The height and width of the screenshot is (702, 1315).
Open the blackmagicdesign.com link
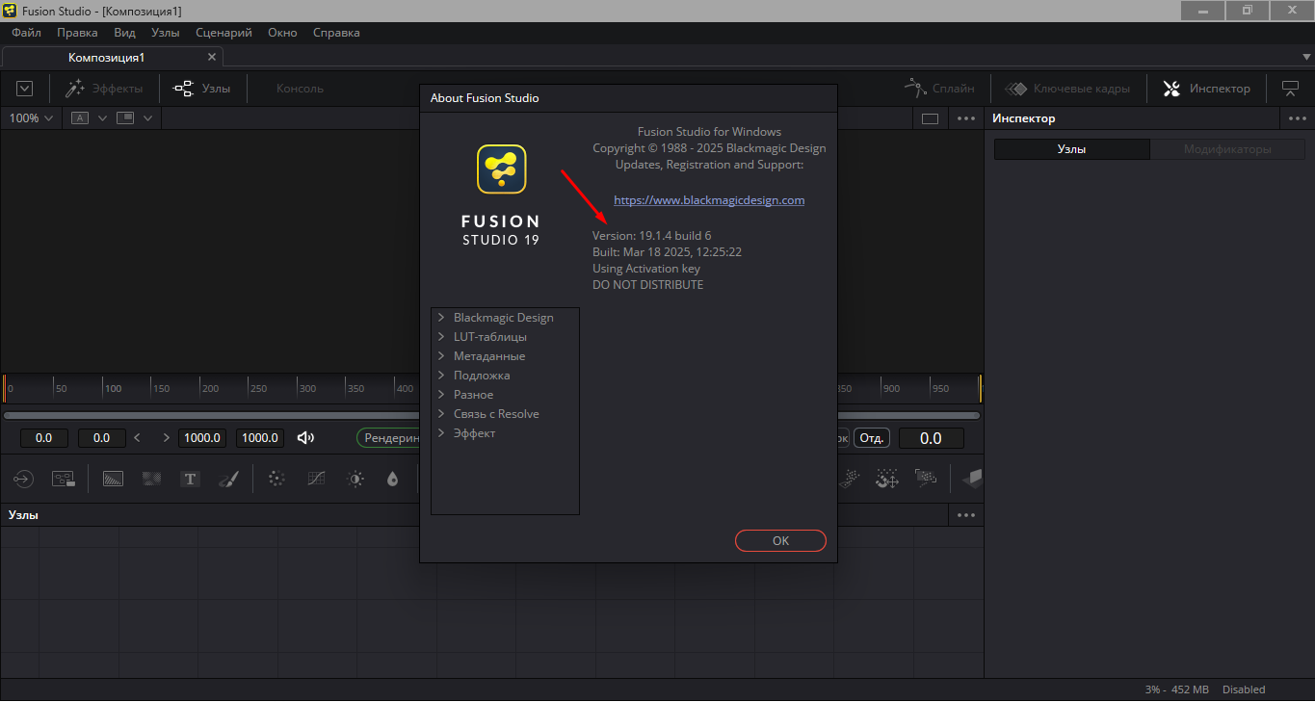[708, 200]
